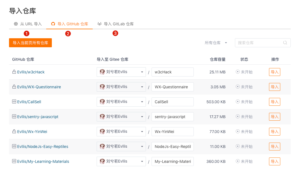Click 未开始 status icon in w3cHack row
Viewport: 300px width, 180px height.
[238, 72]
